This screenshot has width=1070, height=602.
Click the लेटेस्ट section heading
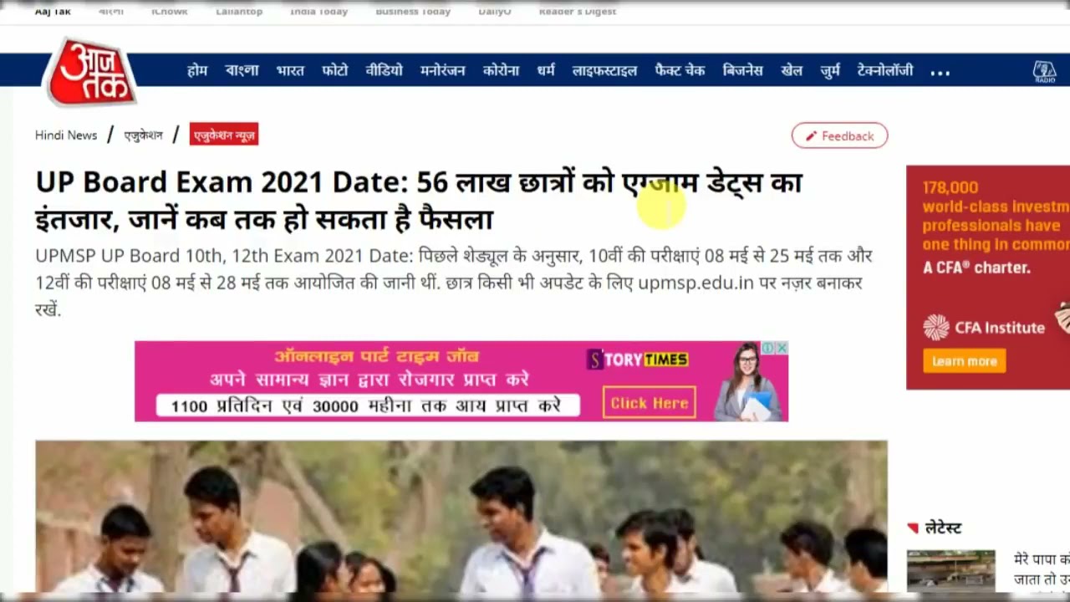coord(943,528)
